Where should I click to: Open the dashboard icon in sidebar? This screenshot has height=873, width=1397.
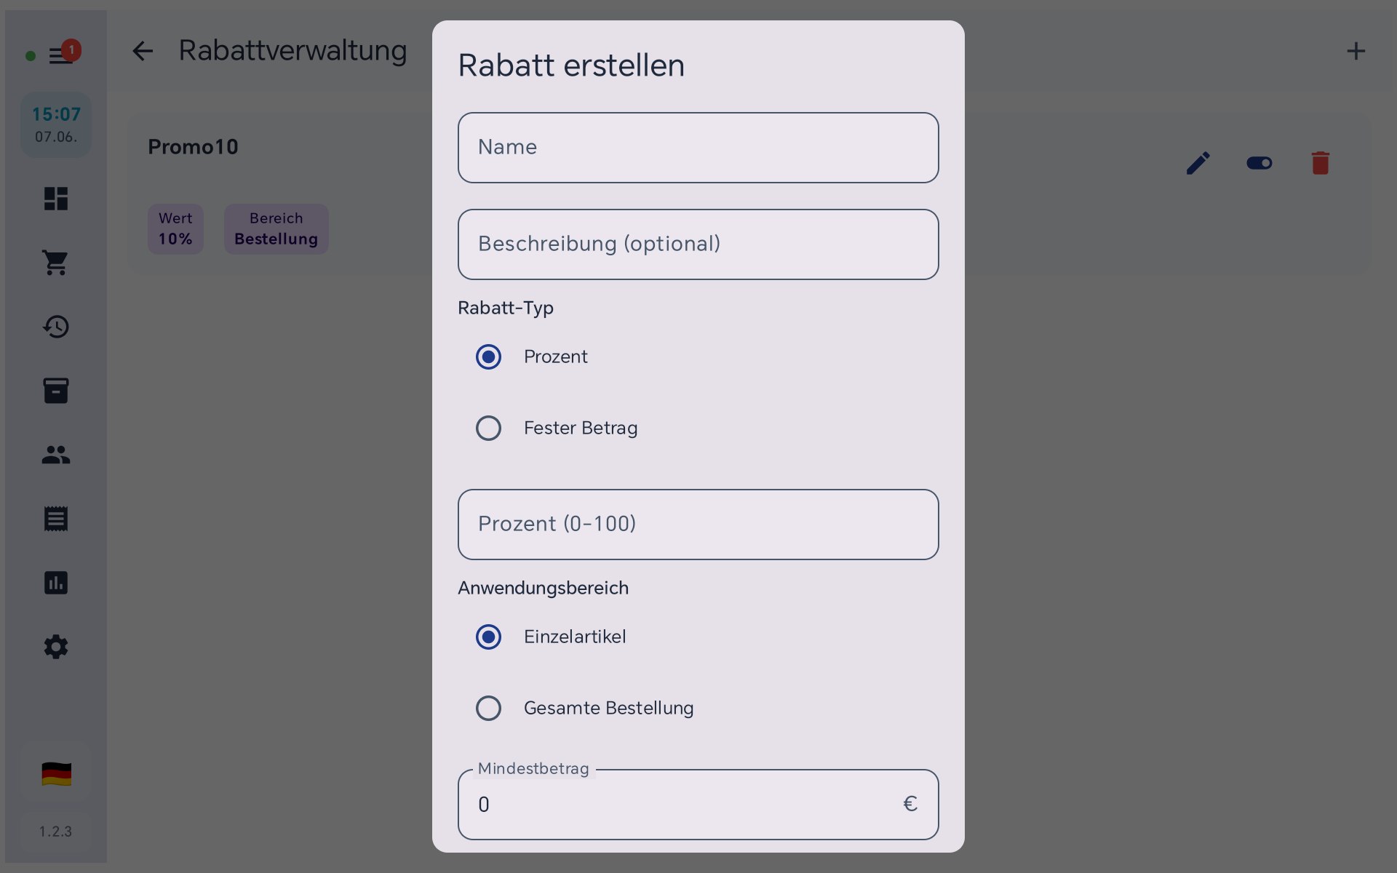(56, 199)
